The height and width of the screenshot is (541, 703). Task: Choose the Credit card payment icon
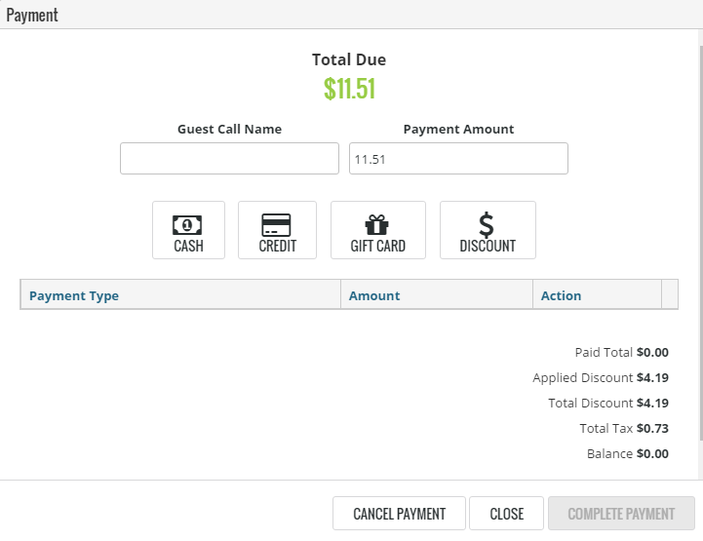[x=277, y=230]
